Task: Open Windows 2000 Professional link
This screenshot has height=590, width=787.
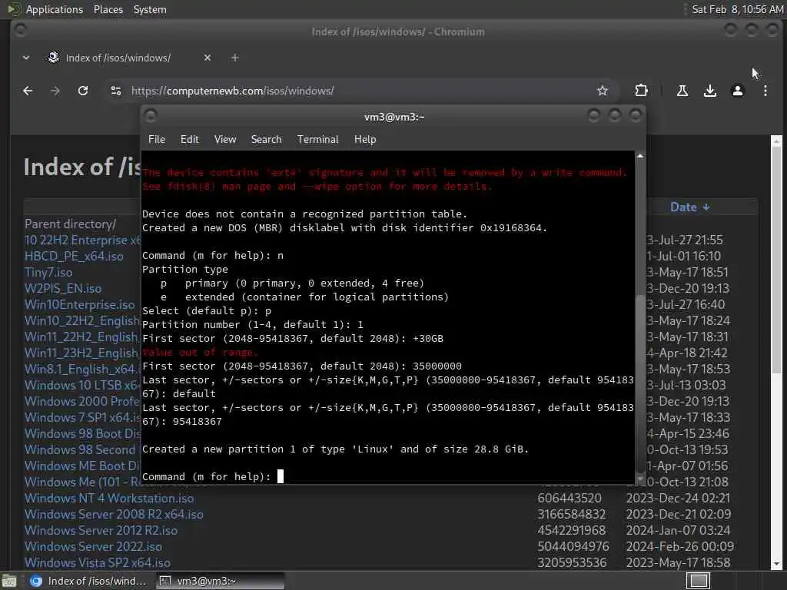Action: [x=82, y=401]
